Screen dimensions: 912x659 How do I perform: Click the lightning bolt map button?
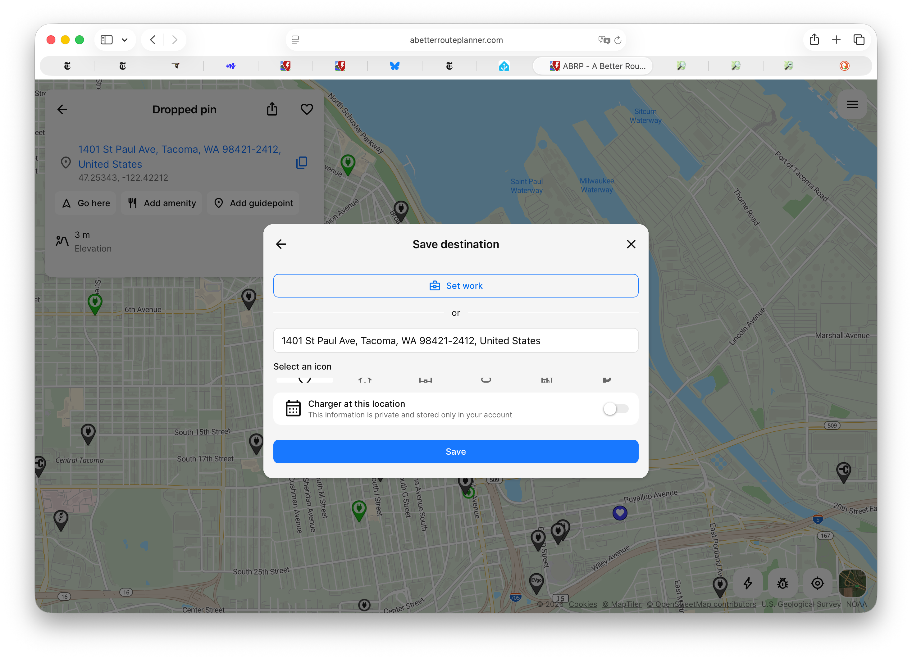tap(748, 583)
